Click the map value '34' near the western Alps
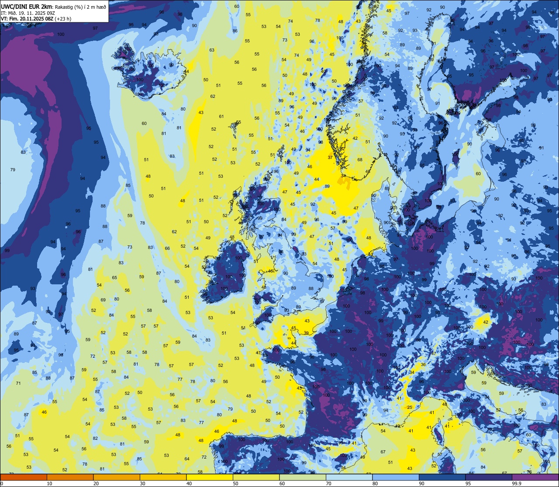Screen dimensions: 559x487 click(412, 372)
